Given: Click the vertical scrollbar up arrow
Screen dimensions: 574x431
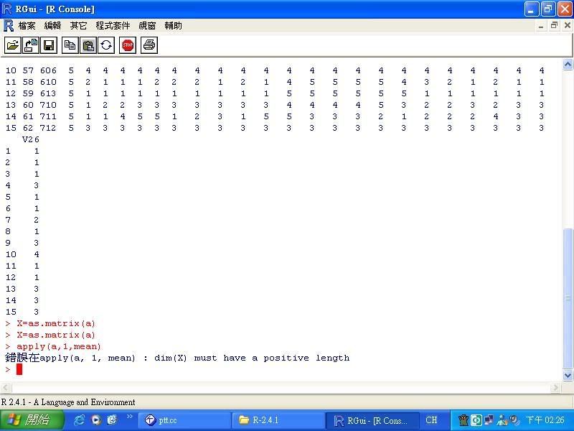Looking at the screenshot, I should coord(568,63).
